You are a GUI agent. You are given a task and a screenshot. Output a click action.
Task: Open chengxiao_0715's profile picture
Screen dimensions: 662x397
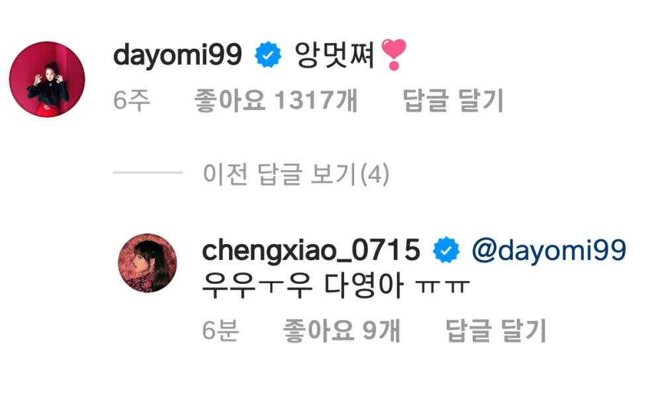coord(148,263)
